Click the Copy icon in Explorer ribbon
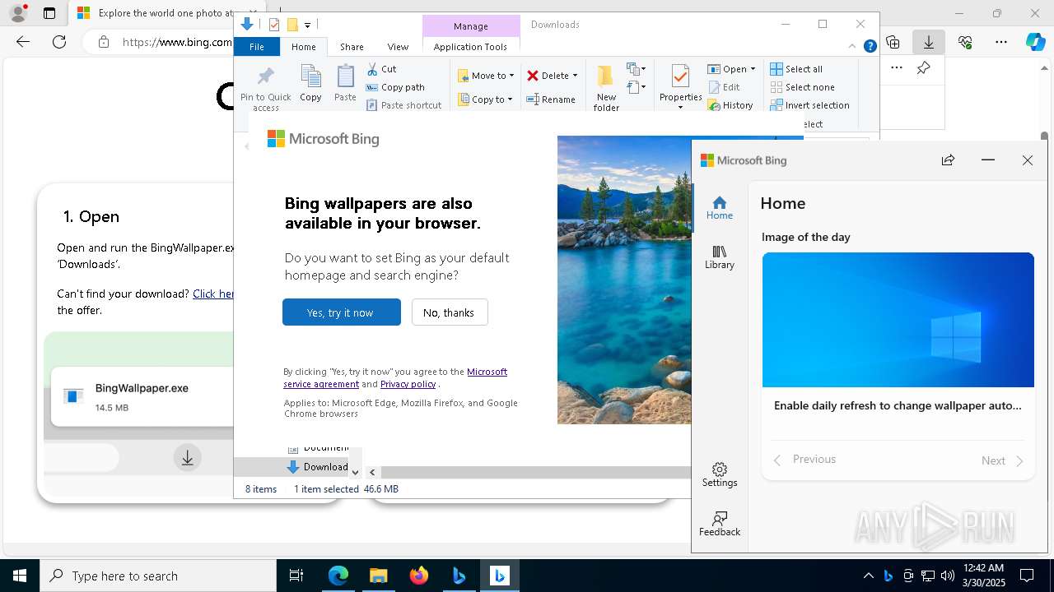The width and height of the screenshot is (1054, 592). coord(310,84)
